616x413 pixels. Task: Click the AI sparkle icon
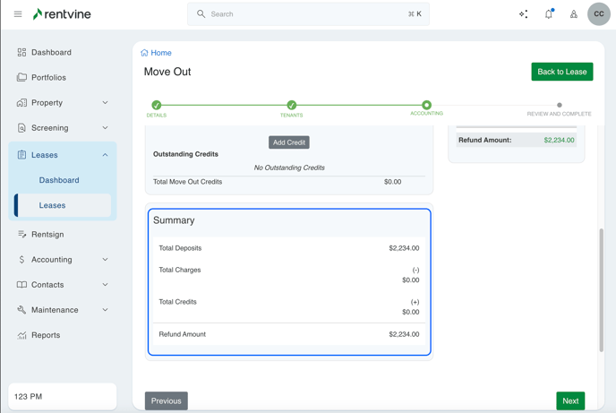point(523,14)
